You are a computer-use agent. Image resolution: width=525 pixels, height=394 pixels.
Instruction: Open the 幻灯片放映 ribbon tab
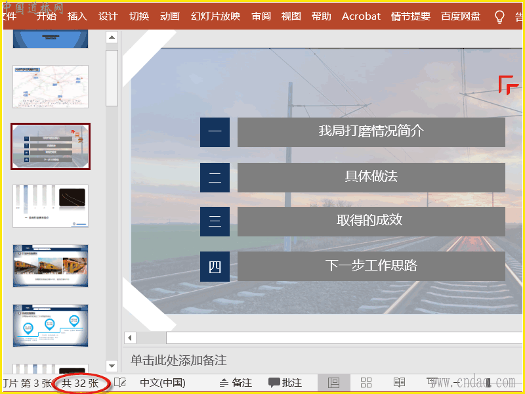[x=216, y=16]
